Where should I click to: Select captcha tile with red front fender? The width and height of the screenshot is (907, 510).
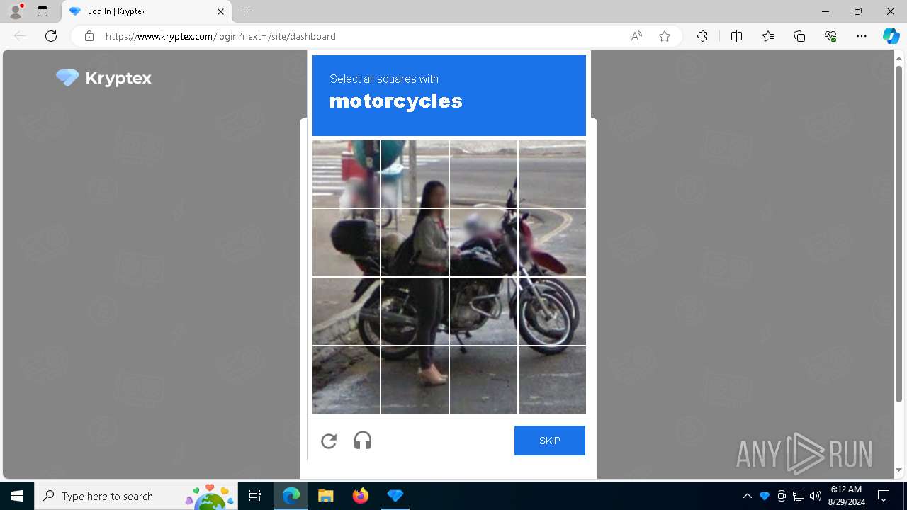[x=552, y=242]
